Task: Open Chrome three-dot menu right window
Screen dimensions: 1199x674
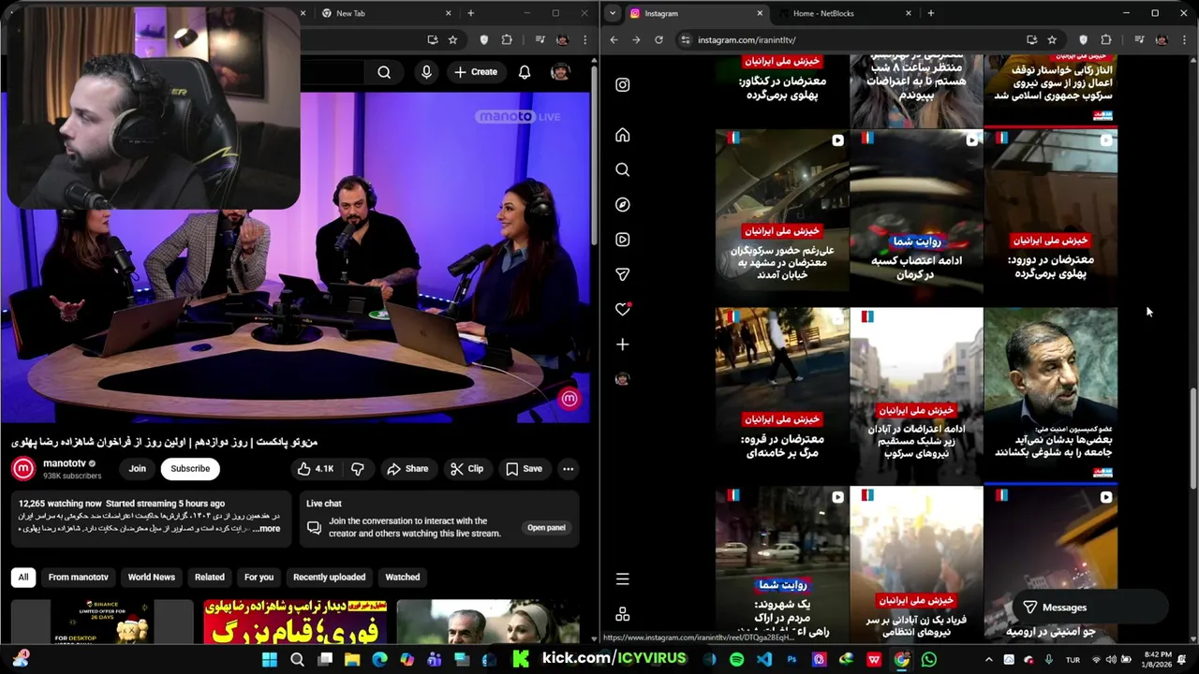Action: [x=1183, y=40]
